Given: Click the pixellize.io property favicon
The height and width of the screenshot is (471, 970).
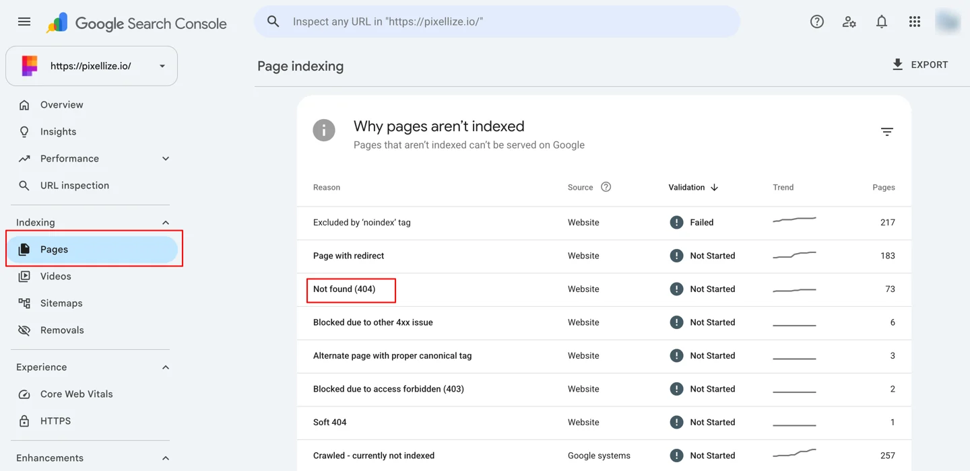Looking at the screenshot, I should 30,66.
